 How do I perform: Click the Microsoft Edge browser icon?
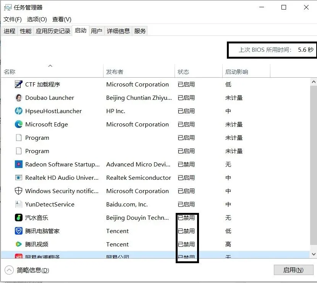[19, 124]
